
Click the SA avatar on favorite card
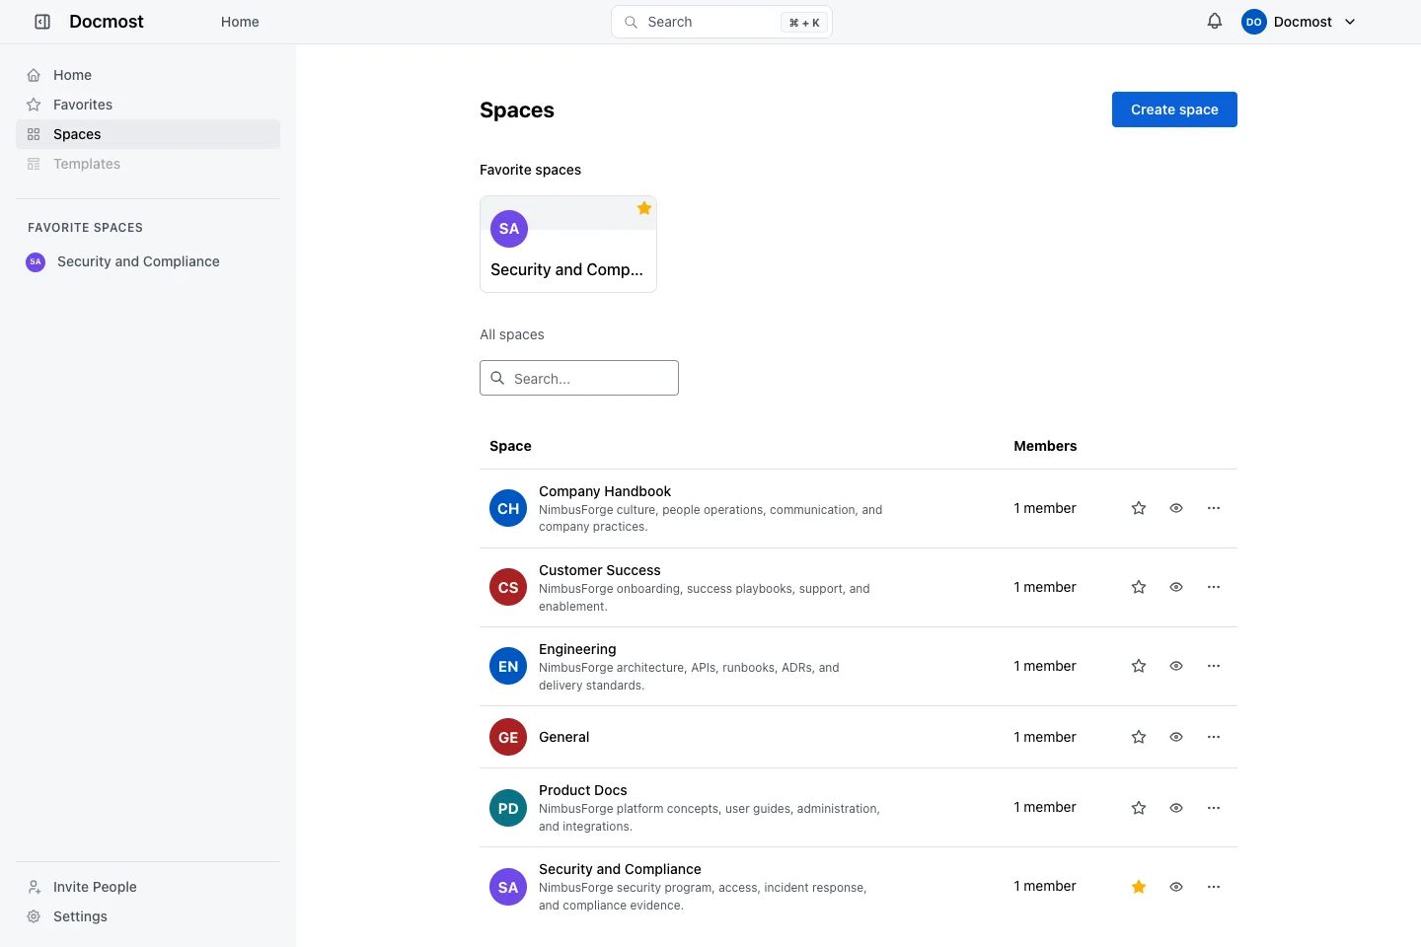pos(509,229)
